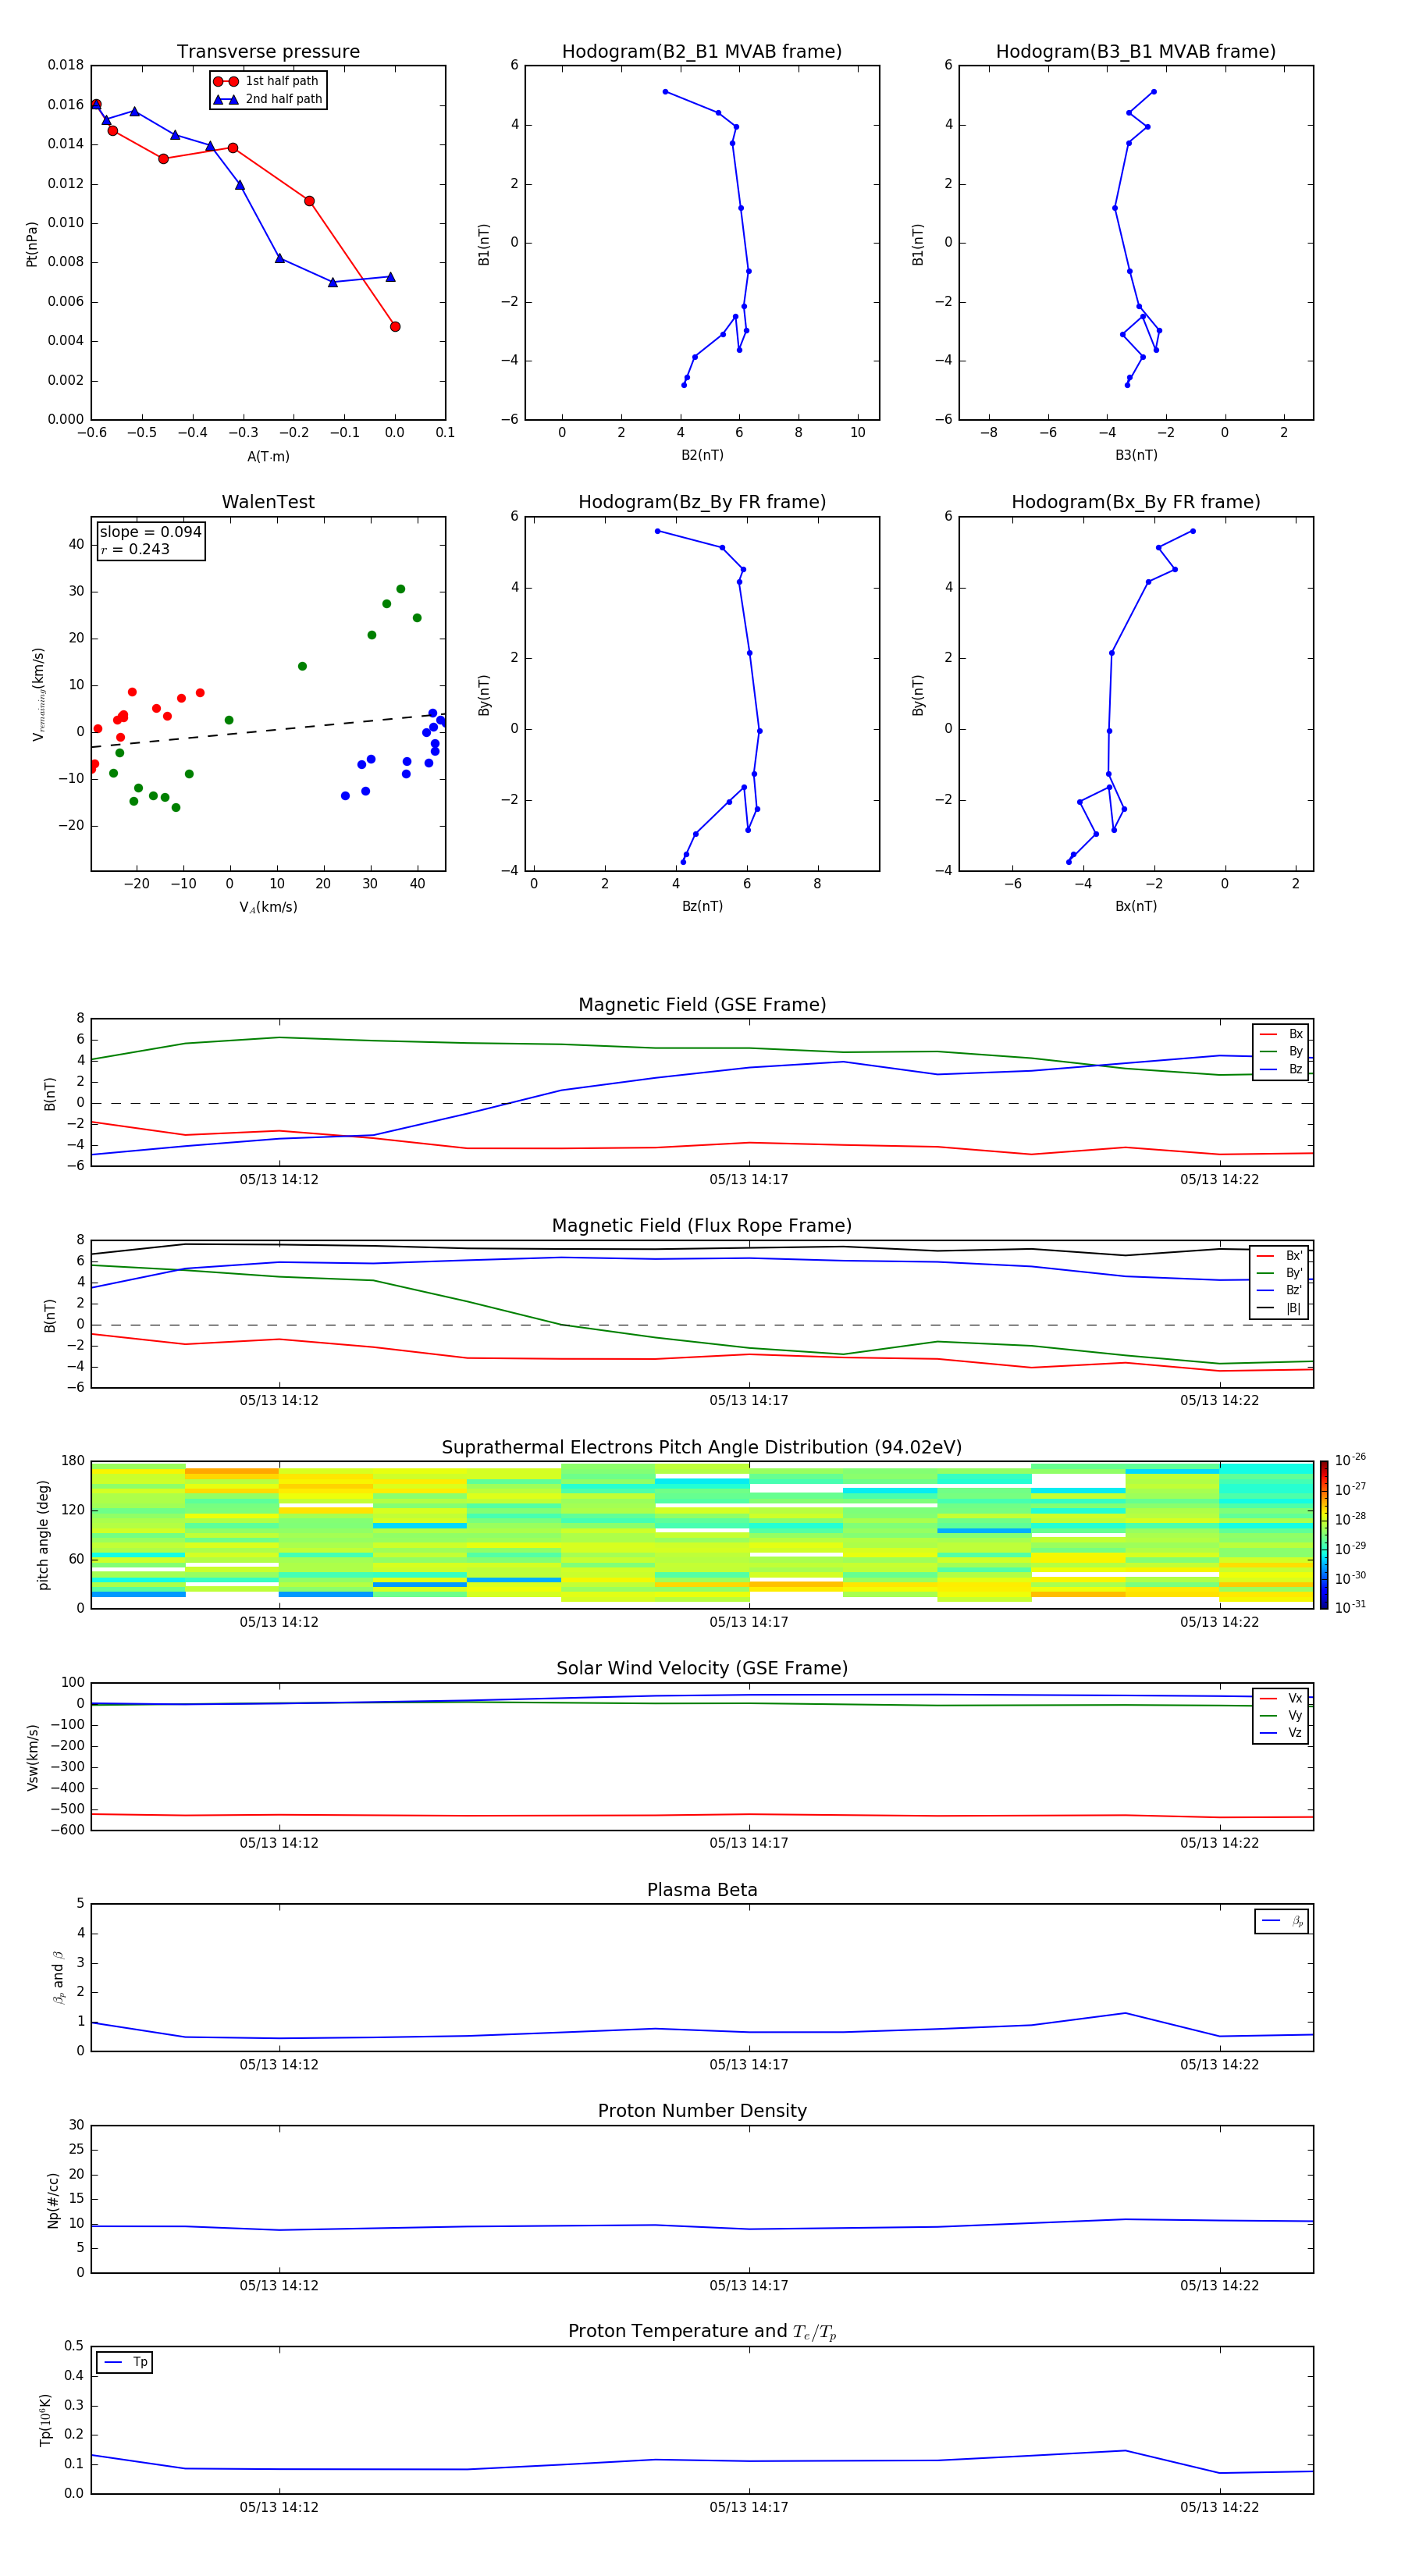The image size is (1405, 2576).
Task: Click the 'Magnetic Field (GSE Frame)' title
Action: [702, 1004]
